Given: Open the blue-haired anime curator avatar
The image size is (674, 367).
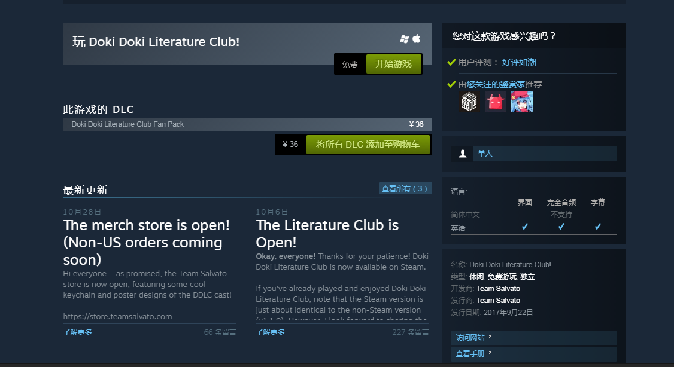Looking at the screenshot, I should point(522,102).
